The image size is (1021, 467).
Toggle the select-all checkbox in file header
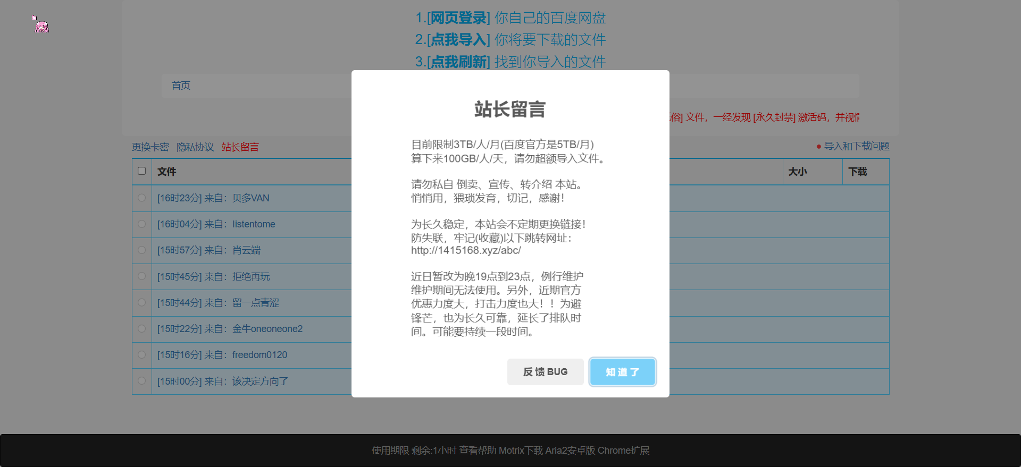[141, 171]
